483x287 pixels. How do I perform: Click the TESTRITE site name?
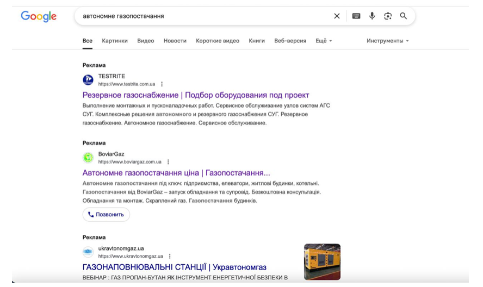pyautogui.click(x=112, y=76)
